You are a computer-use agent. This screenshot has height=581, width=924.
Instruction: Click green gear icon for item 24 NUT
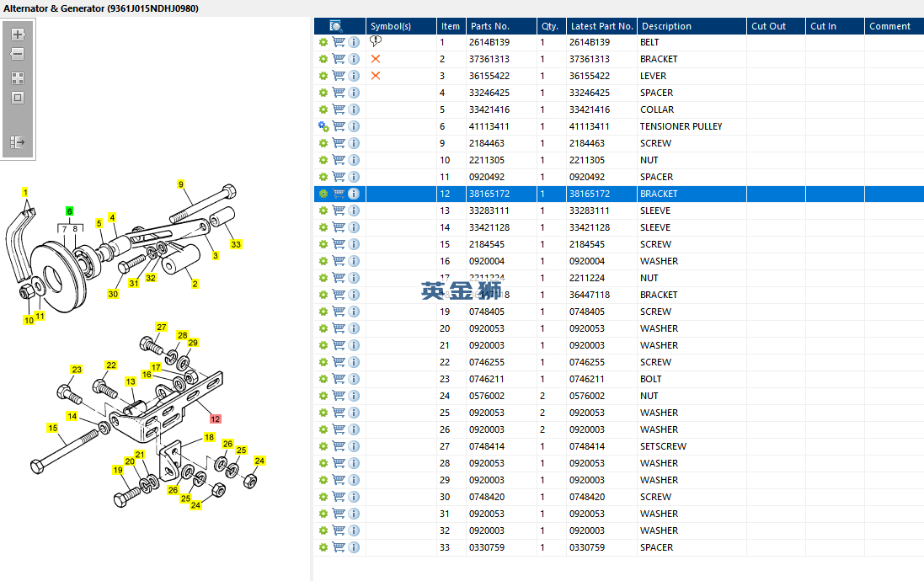(x=323, y=396)
